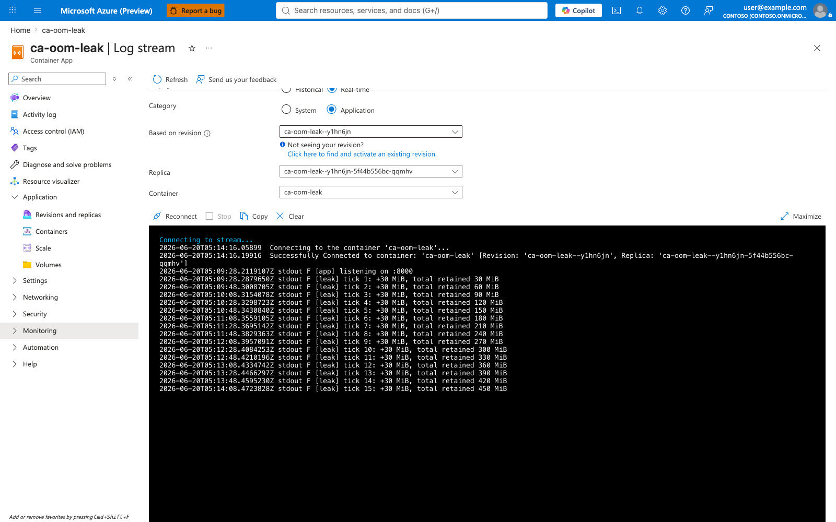Viewport: 836px width, 522px height.
Task: Click the top bar feedback icon
Action: (709, 10)
